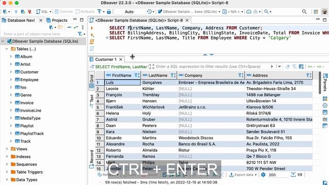Click the custom filter settings icon
Image resolution: width=329 pixels, height=185 pixels.
coord(301,67)
